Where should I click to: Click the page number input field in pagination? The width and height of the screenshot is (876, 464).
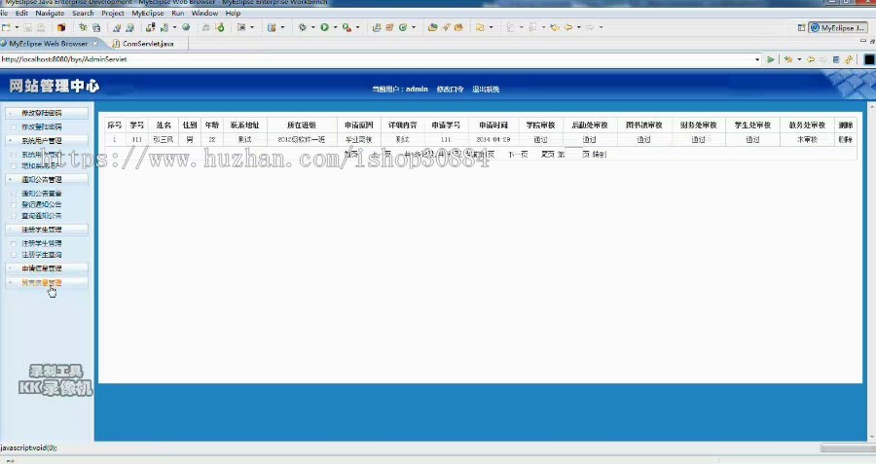[573, 154]
